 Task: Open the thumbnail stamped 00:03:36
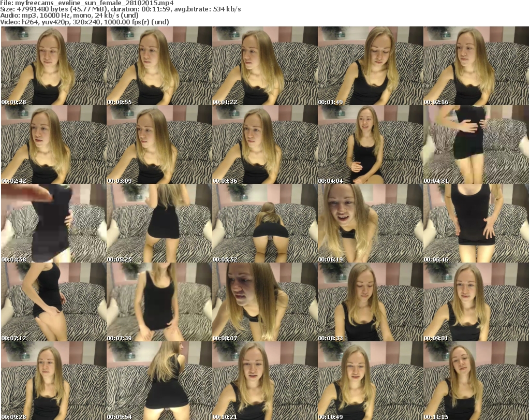(x=264, y=144)
